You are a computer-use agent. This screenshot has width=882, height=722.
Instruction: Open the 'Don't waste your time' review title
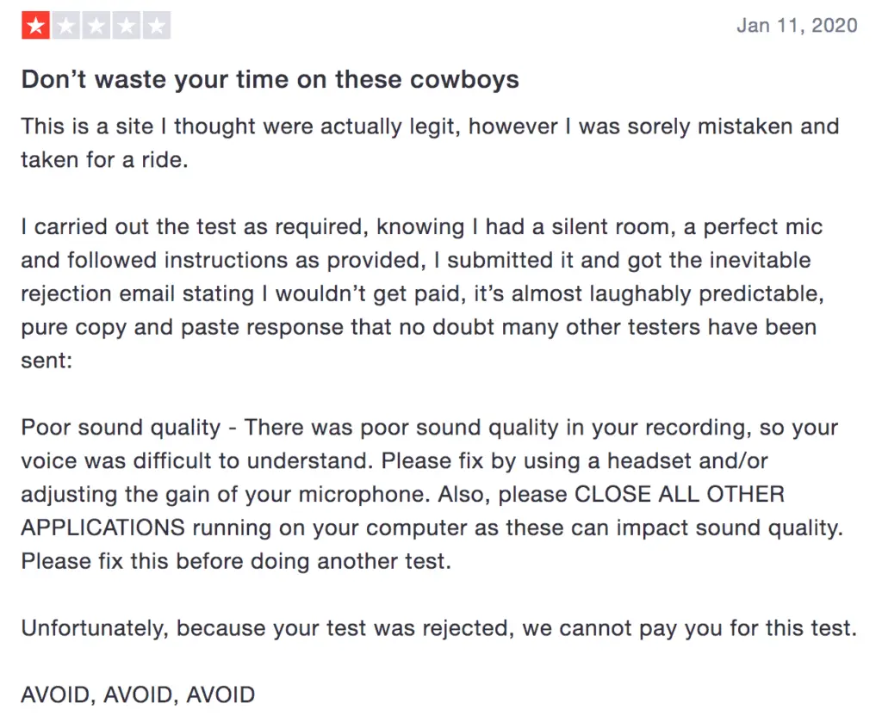[x=270, y=80]
